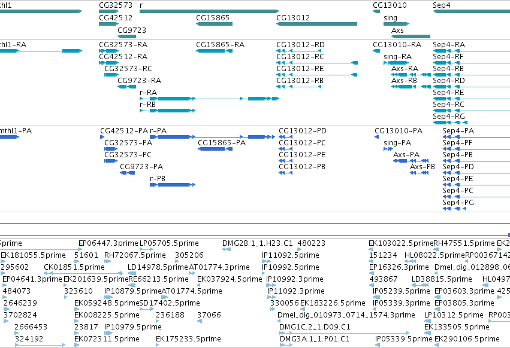Screen dimensions: 510x348
Task: Select the CG32573 gene label
Action: pos(116,5)
